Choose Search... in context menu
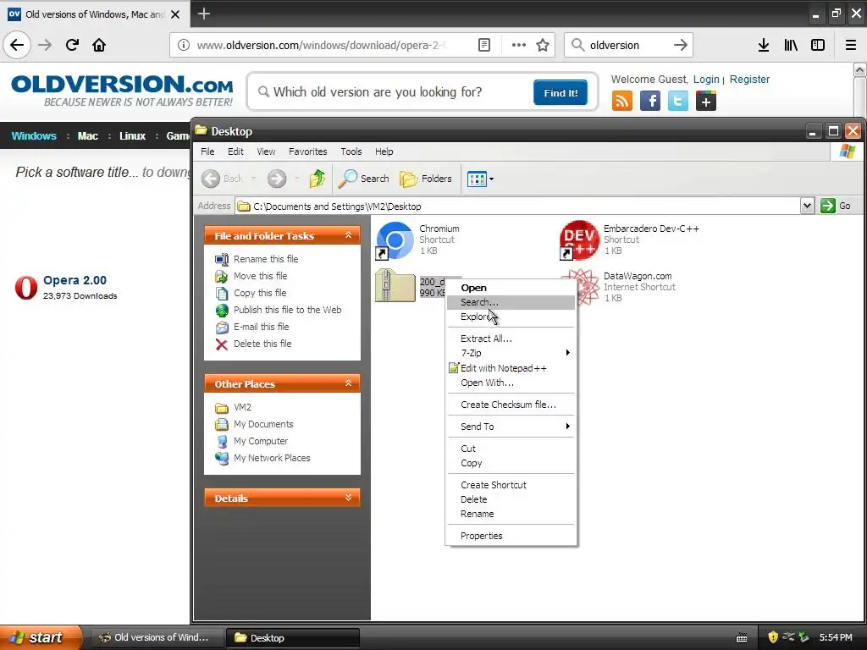Screen dimensions: 867x650 511,302
